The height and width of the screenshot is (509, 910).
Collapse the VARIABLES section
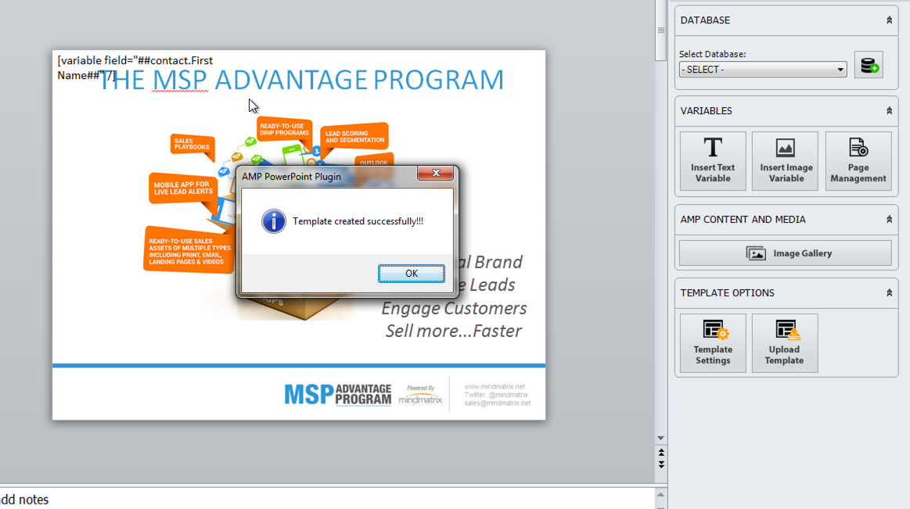889,111
